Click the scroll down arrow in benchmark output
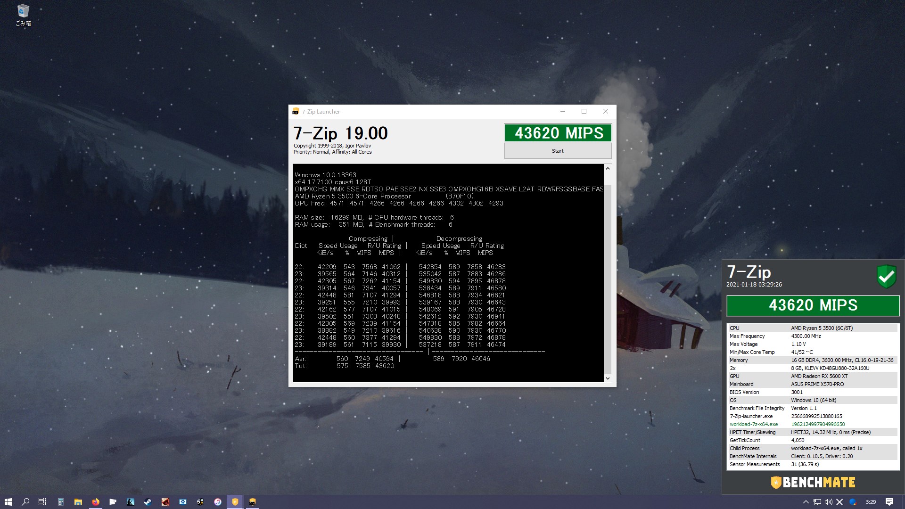The width and height of the screenshot is (905, 509). point(608,378)
